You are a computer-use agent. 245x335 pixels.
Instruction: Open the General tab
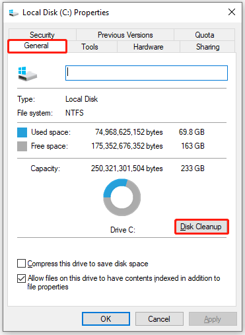36,46
